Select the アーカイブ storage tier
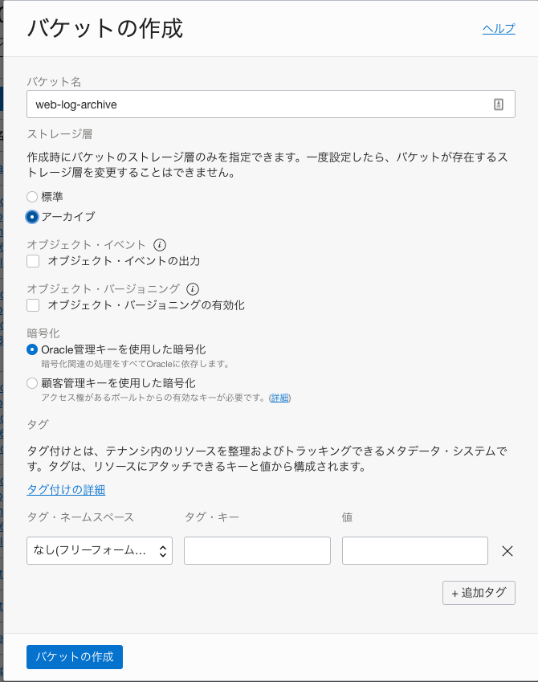 (x=32, y=217)
